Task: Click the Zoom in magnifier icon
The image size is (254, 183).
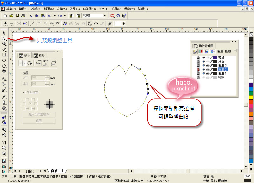Action: 4,130
